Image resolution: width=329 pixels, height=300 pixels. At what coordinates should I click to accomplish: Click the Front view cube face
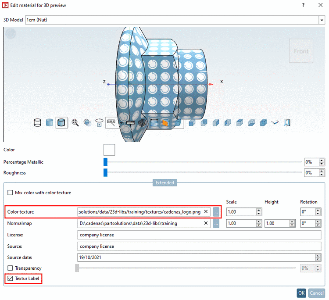[x=301, y=51]
